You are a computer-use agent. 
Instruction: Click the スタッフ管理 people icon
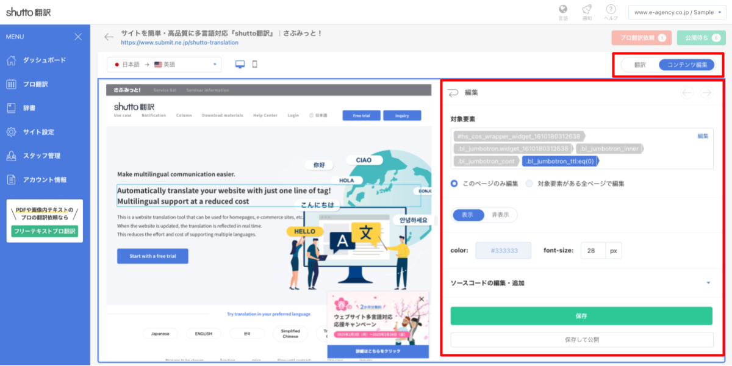click(x=11, y=156)
